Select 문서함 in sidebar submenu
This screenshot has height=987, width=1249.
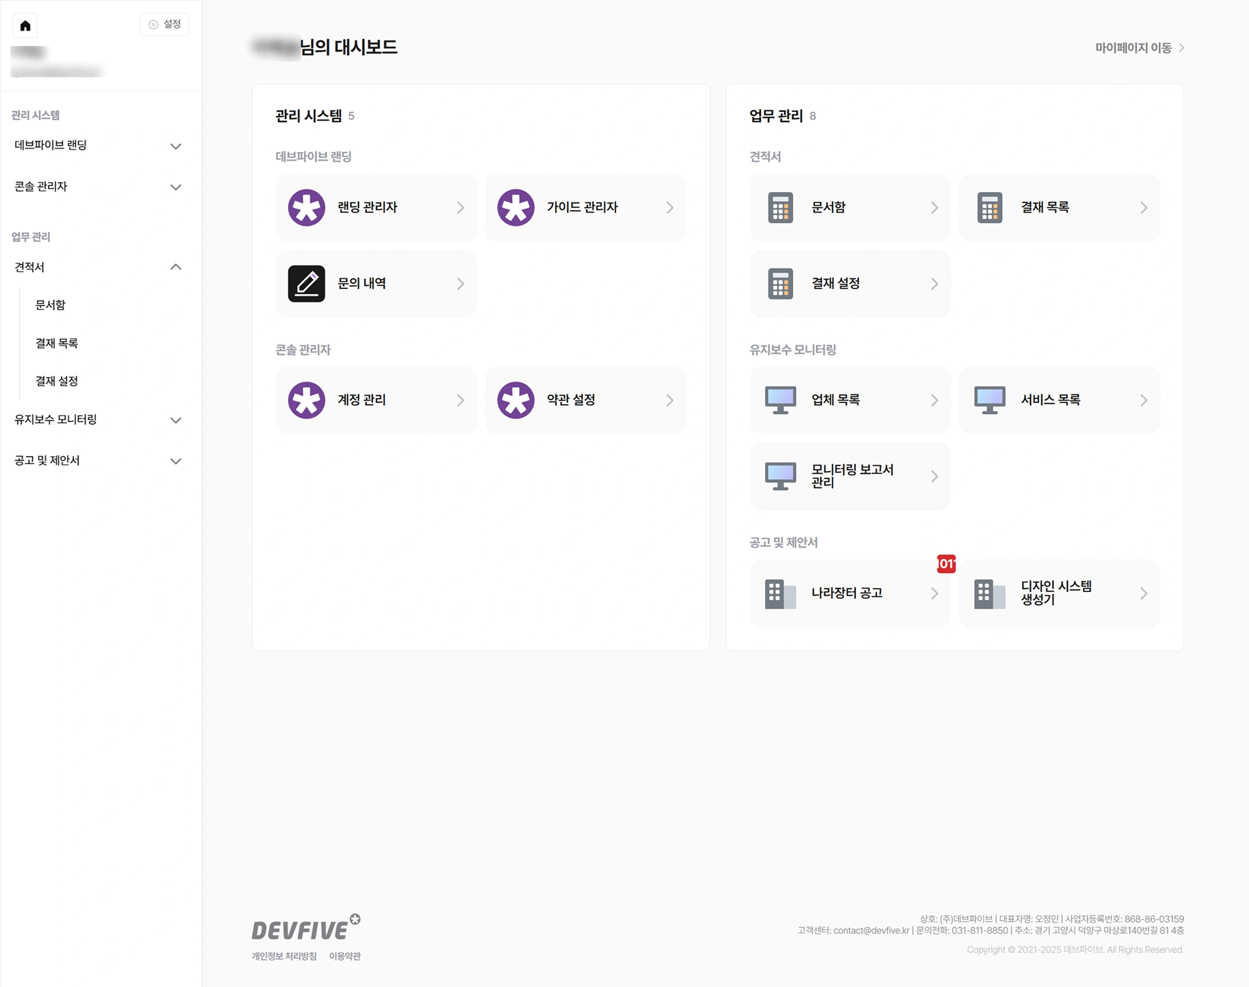[x=50, y=305]
